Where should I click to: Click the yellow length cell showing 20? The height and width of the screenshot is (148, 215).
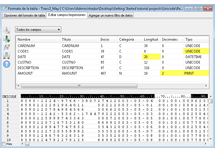click(x=151, y=57)
